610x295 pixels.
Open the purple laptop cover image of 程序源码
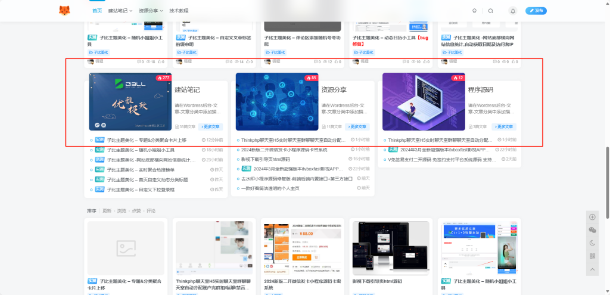click(x=424, y=101)
